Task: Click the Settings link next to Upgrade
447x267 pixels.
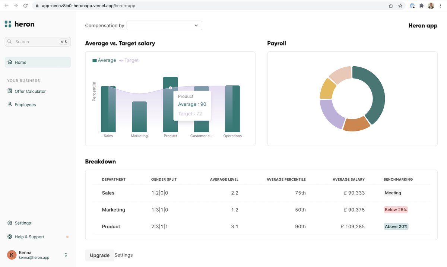Action: click(123, 255)
